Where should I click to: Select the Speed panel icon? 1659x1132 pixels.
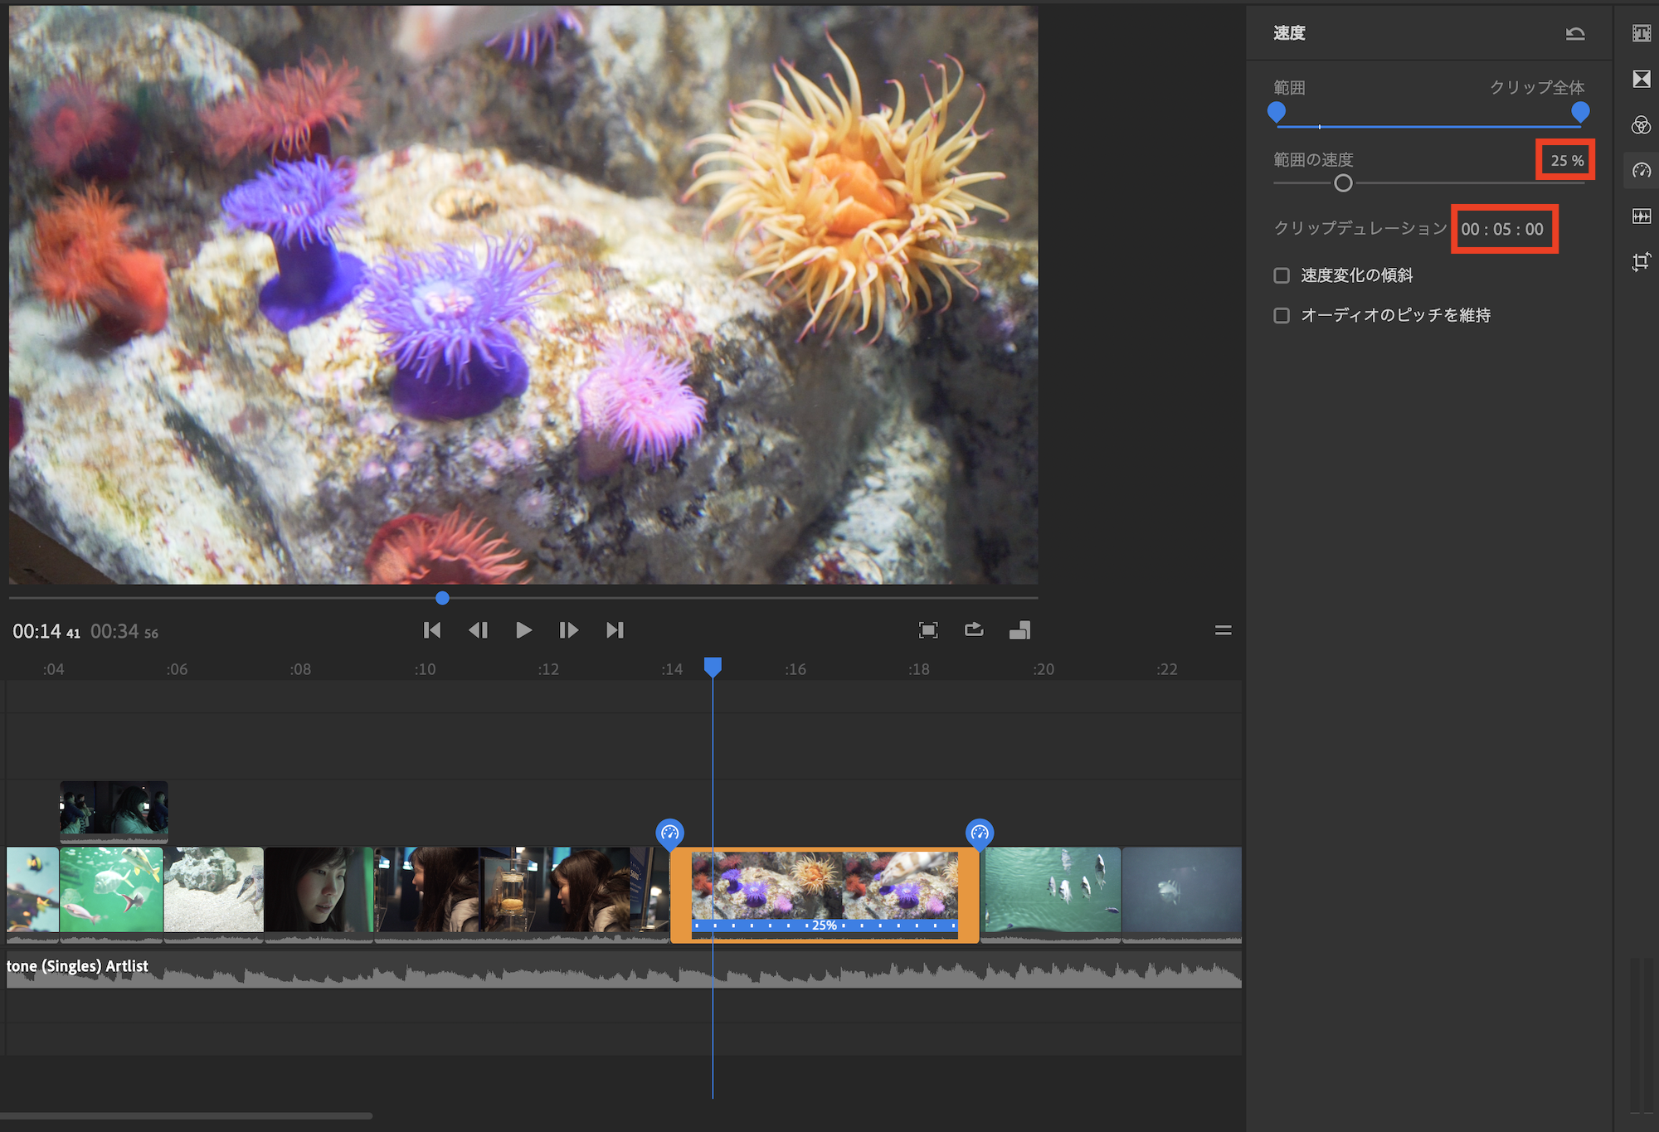(1641, 171)
